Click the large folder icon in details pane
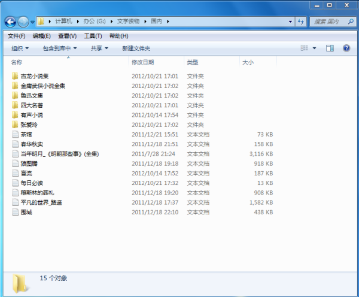The width and height of the screenshot is (359, 297). [20, 283]
